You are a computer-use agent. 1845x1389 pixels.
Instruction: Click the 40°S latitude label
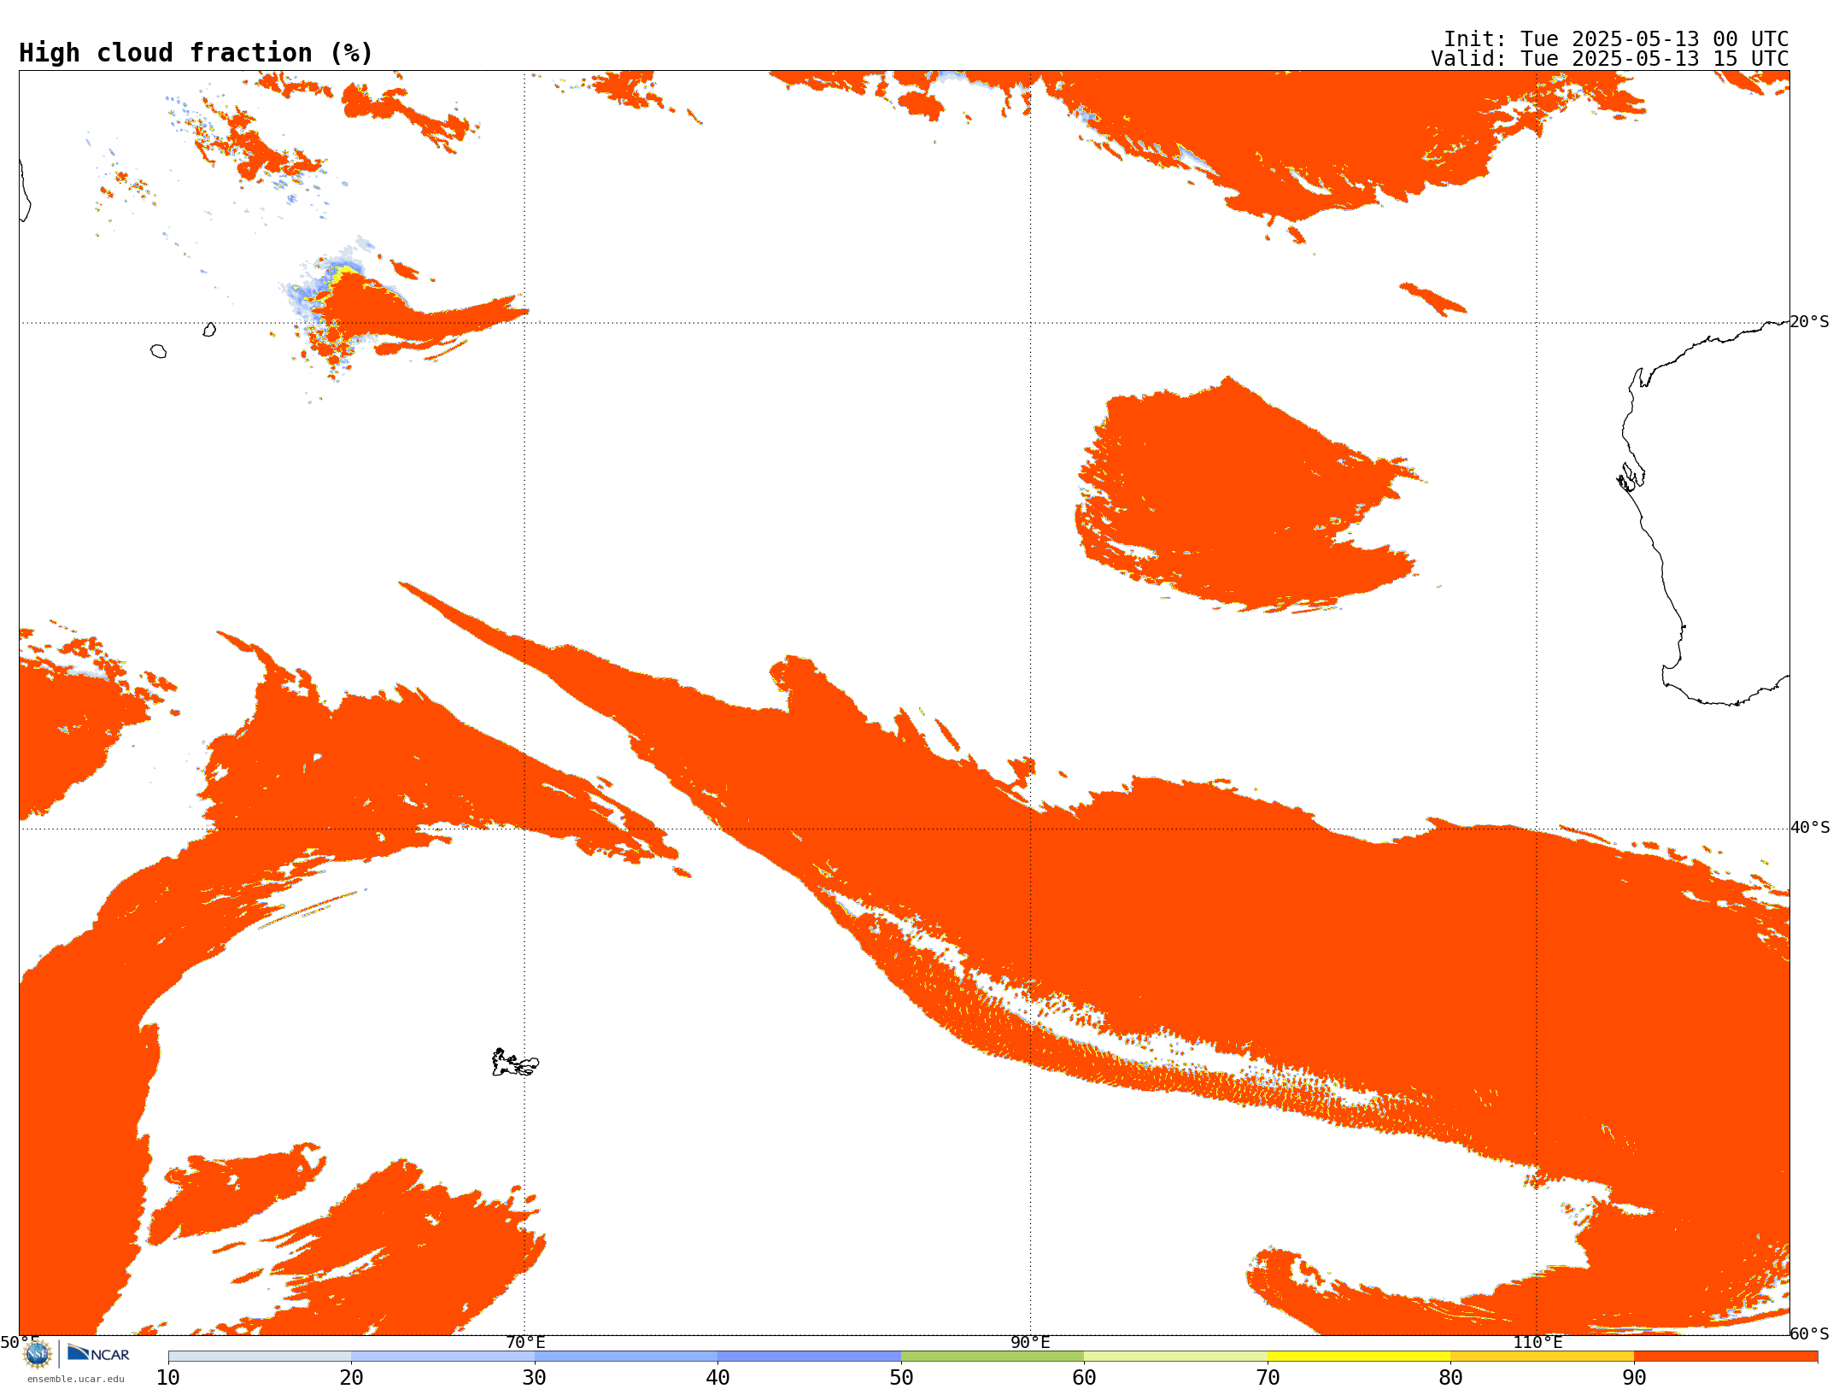click(1810, 828)
